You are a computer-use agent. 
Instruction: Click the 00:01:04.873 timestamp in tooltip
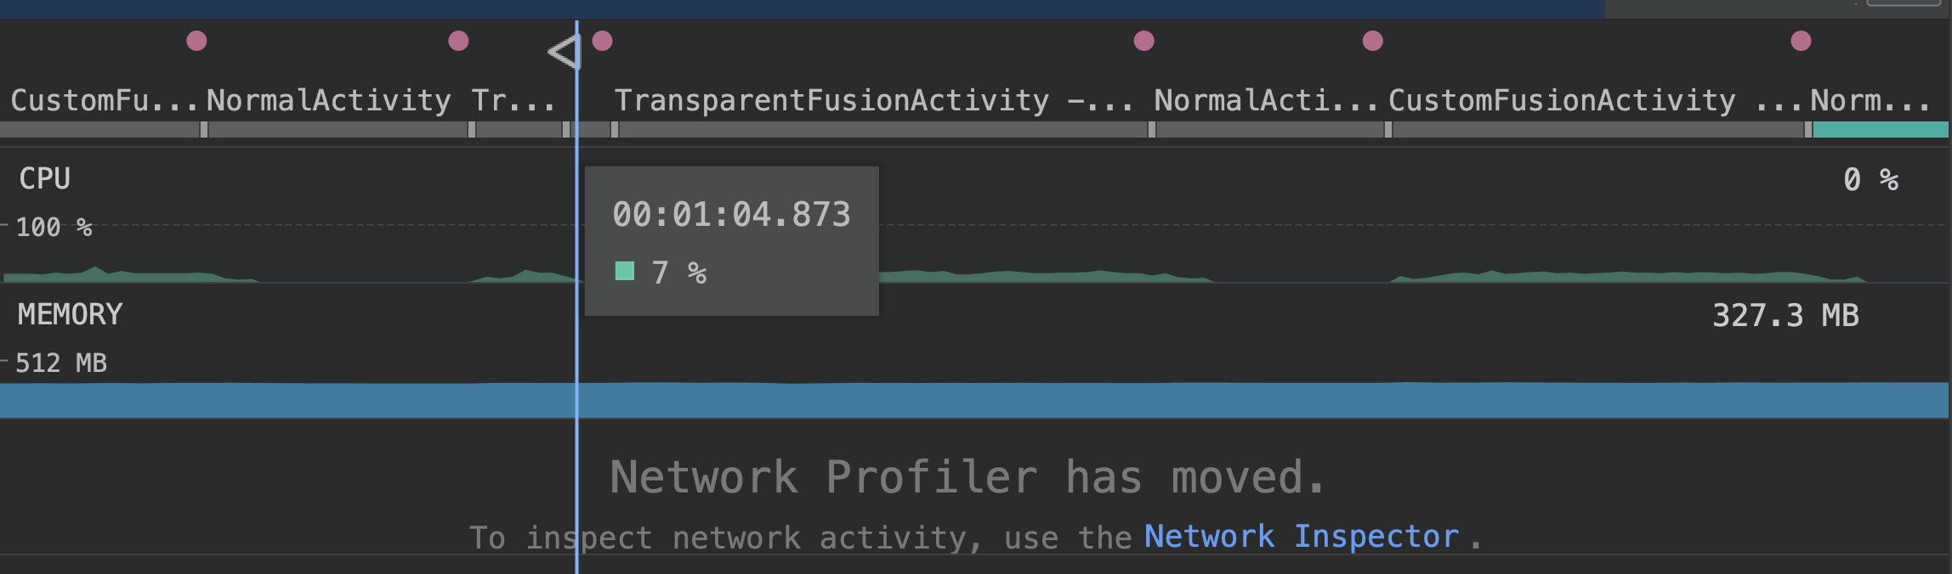tap(732, 214)
